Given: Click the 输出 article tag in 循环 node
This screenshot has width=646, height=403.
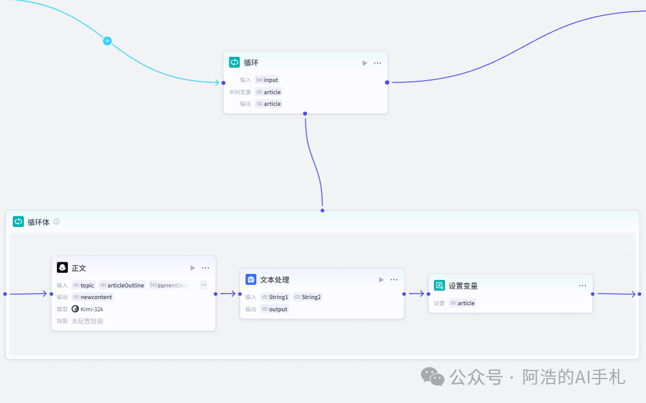Looking at the screenshot, I should click(x=269, y=104).
